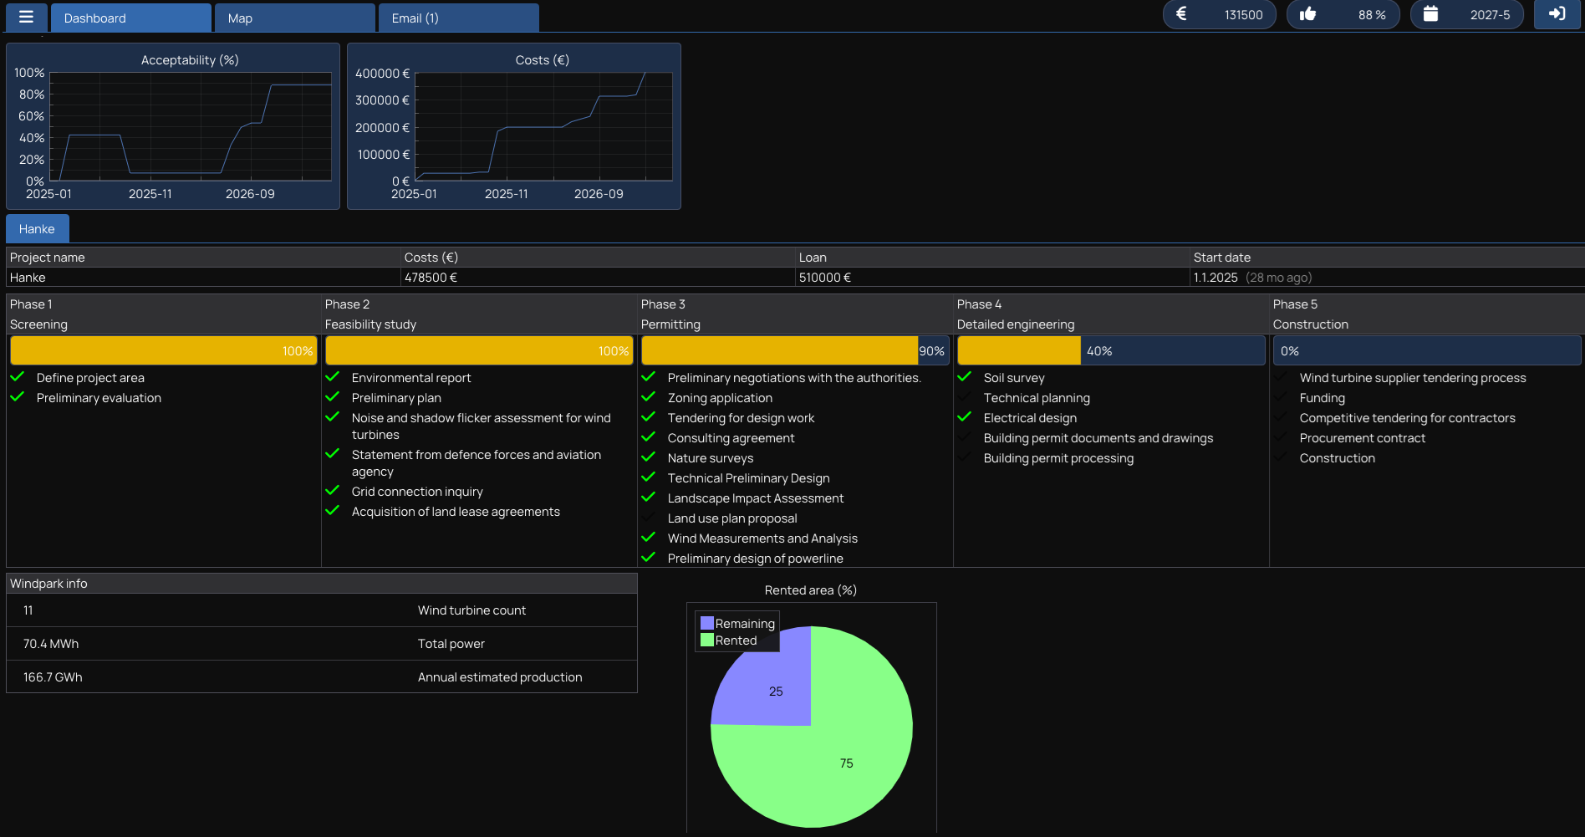Click unchecked mark beside Technical planning
This screenshot has height=837, width=1585.
point(965,397)
